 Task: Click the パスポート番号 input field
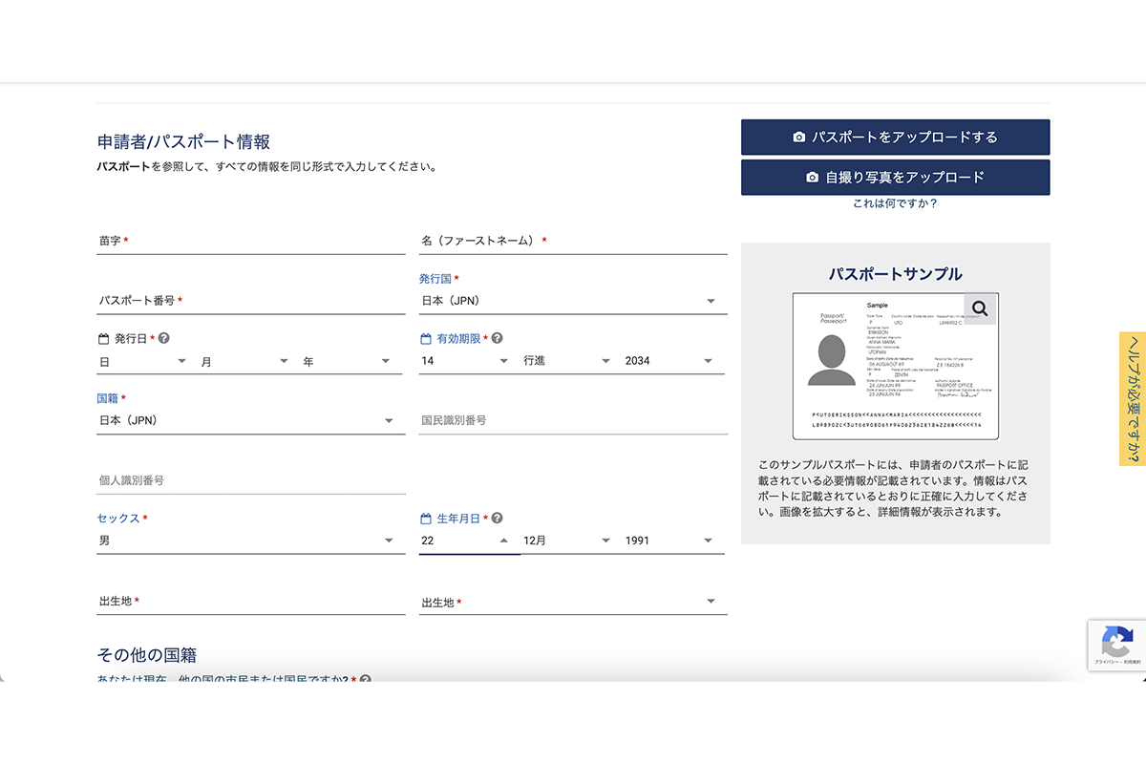pyautogui.click(x=250, y=301)
